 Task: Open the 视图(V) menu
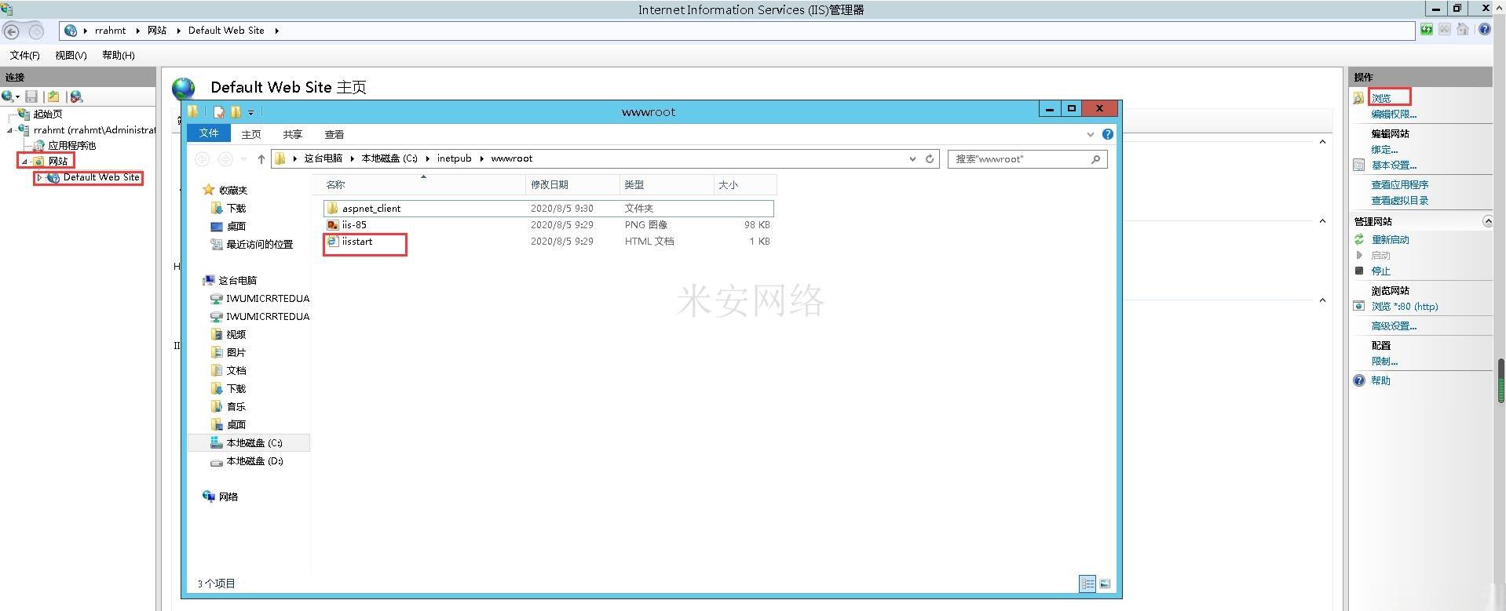(x=71, y=55)
